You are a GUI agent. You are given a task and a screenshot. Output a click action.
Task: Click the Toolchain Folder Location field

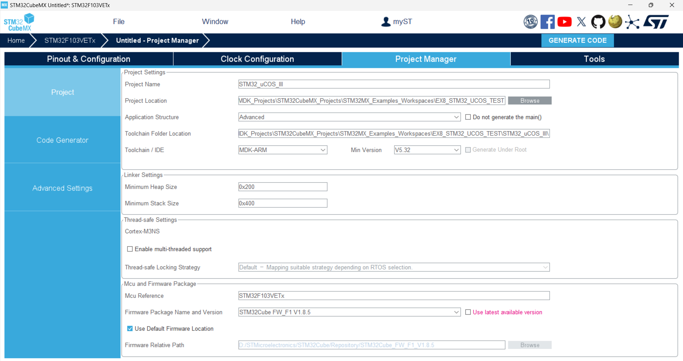click(x=394, y=134)
